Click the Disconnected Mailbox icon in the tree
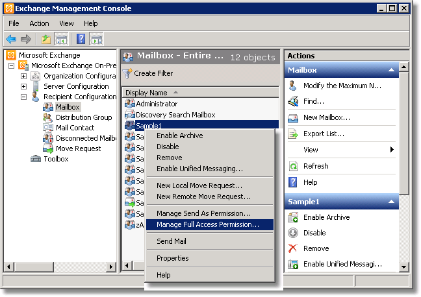The width and height of the screenshot is (421, 297). 48,138
